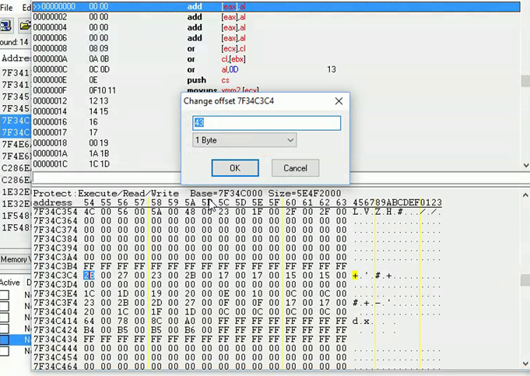Click the Active column header

9,283
